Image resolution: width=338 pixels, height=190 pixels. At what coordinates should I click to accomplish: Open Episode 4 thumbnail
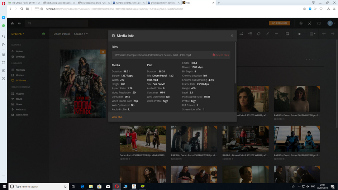click(297, 99)
